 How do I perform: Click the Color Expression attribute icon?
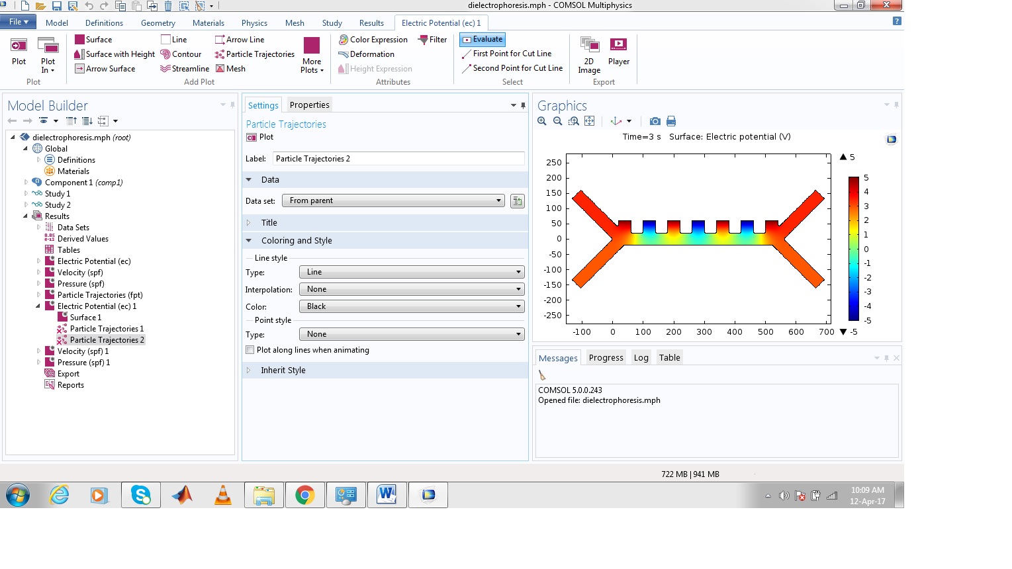tap(344, 40)
